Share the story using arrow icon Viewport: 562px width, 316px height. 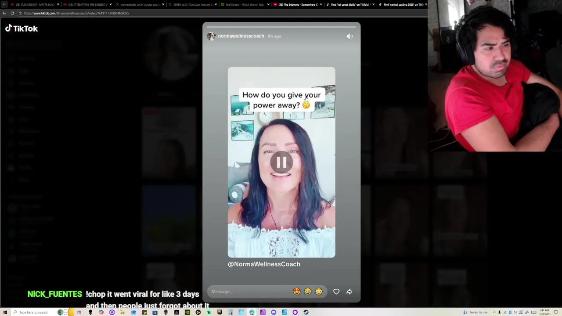coord(349,291)
